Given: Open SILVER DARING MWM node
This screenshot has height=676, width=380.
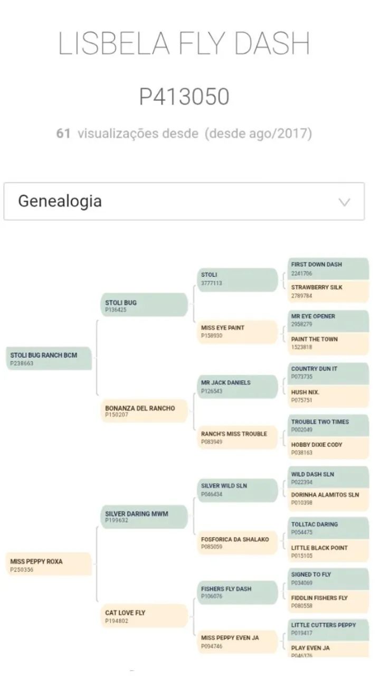Looking at the screenshot, I should pyautogui.click(x=144, y=517).
